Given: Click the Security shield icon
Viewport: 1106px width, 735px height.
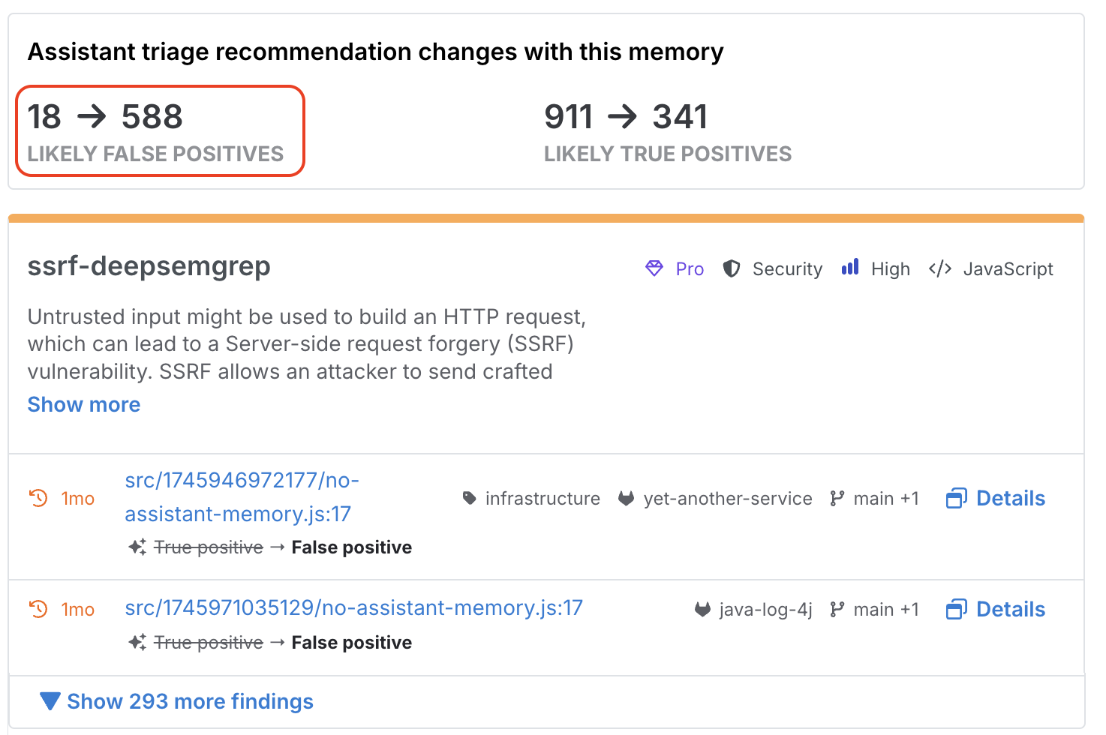Looking at the screenshot, I should coord(732,268).
